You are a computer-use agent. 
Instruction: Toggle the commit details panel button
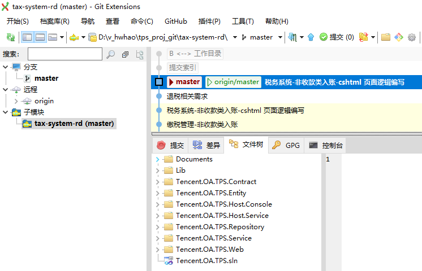tap(40, 37)
